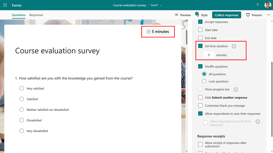Click the Collect responses button
This screenshot has width=273, height=153.
click(227, 15)
